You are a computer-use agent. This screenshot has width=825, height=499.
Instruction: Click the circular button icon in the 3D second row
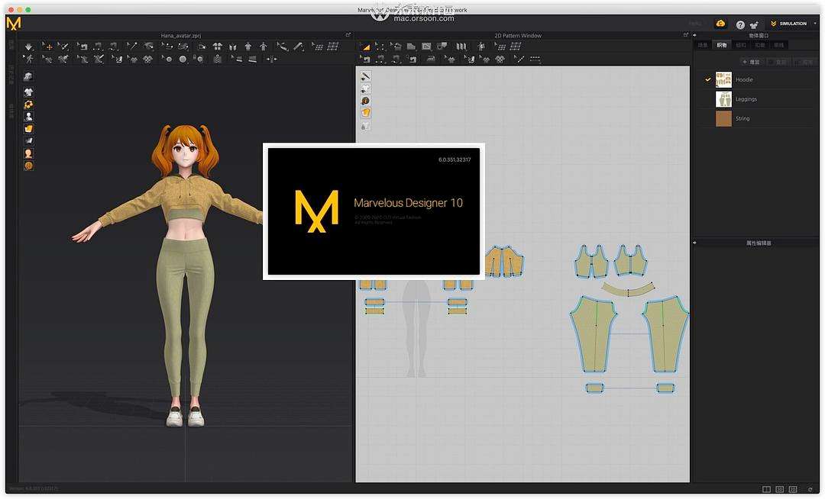point(182,59)
